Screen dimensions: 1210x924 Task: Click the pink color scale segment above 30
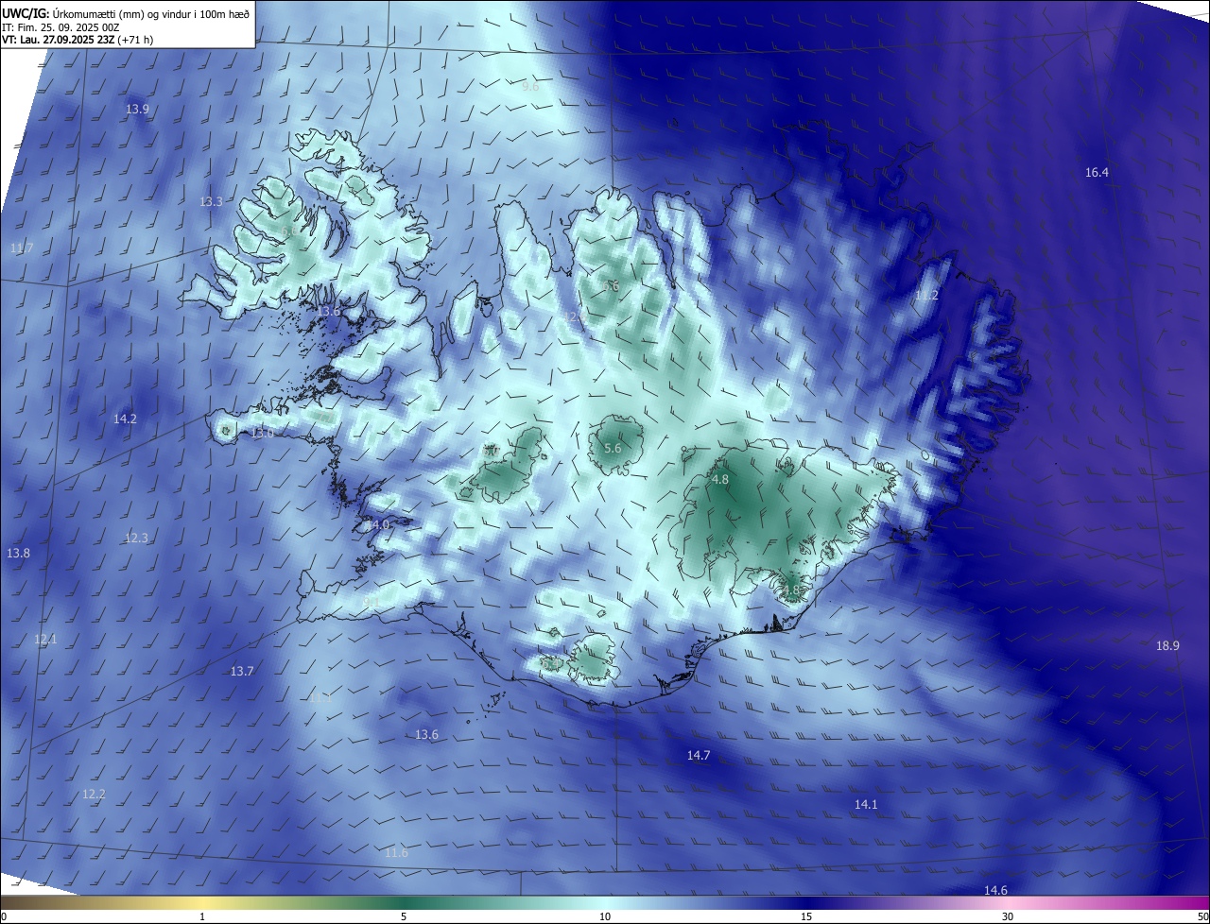(x=1008, y=903)
